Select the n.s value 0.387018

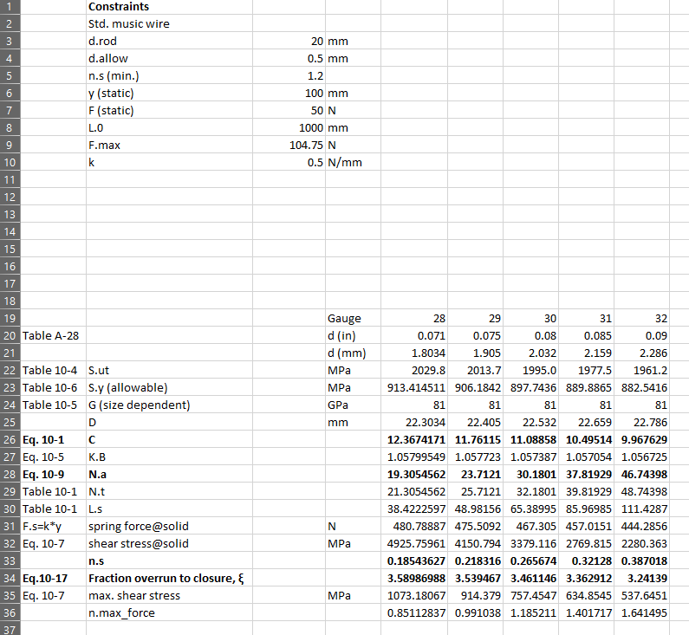point(641,561)
